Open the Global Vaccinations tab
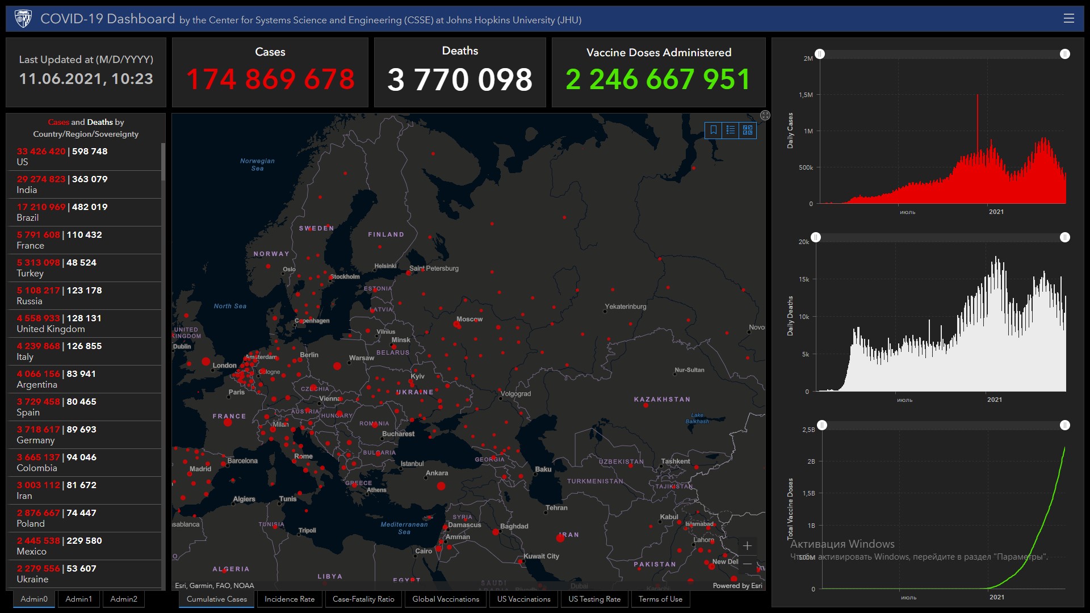The height and width of the screenshot is (613, 1090). click(446, 599)
